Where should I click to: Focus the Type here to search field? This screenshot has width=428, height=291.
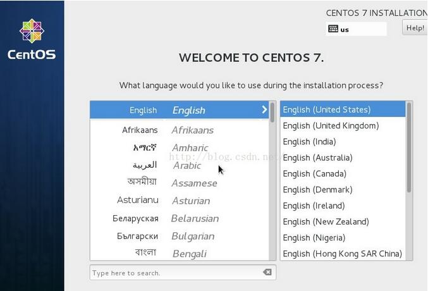(176, 273)
